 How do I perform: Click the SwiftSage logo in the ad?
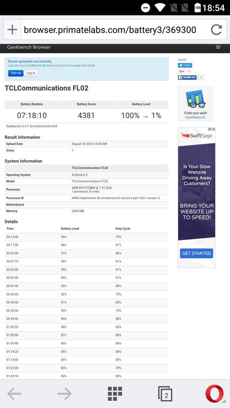coord(196,136)
